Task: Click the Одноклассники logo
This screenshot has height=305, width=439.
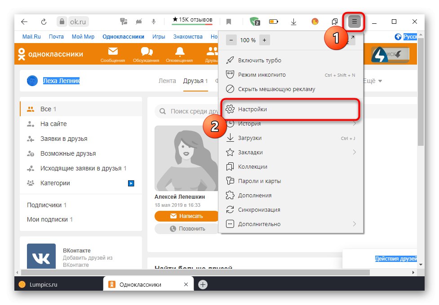Action: click(50, 54)
